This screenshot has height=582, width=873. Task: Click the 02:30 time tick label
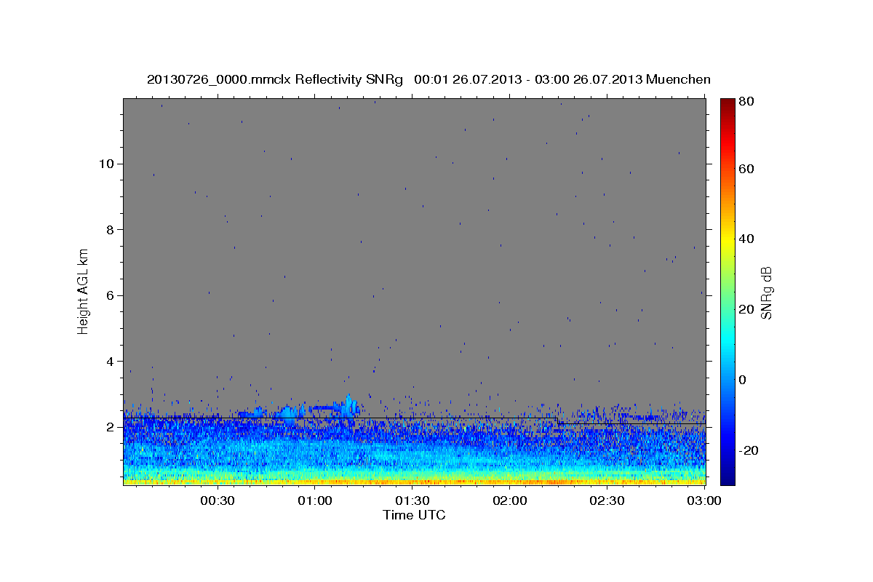(607, 501)
